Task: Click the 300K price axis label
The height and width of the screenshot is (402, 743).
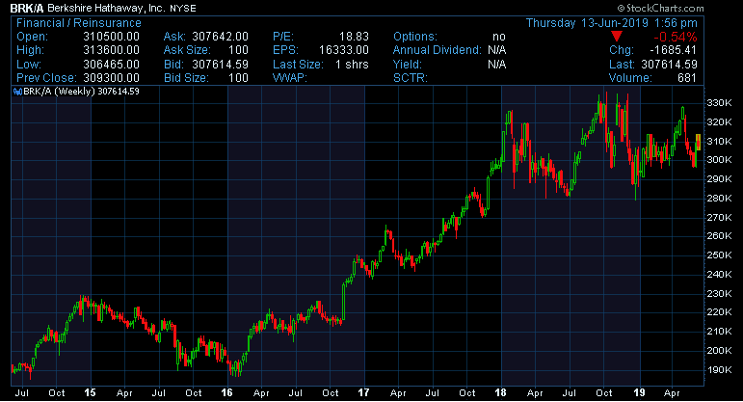Action: (x=719, y=160)
